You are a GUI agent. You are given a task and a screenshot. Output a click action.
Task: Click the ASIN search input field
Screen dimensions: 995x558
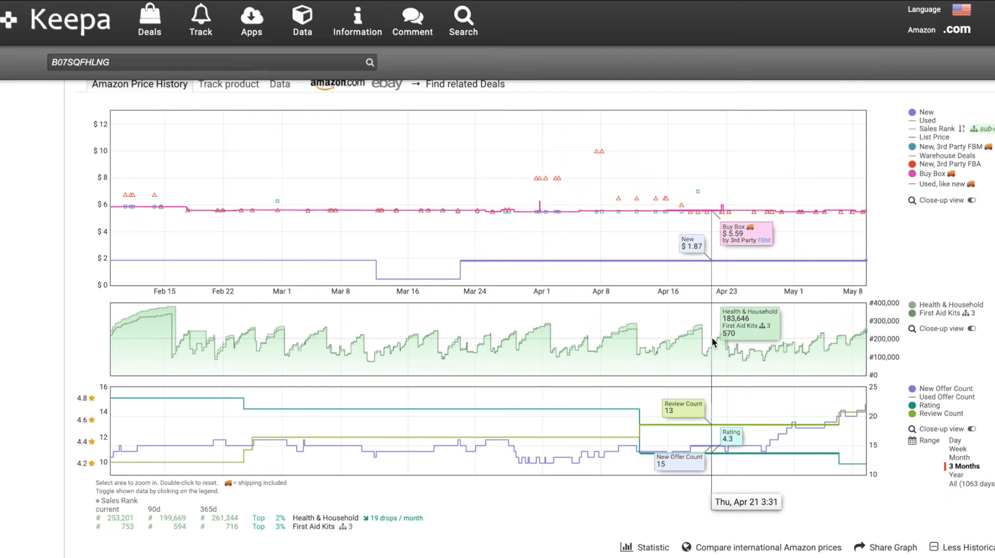(x=204, y=62)
